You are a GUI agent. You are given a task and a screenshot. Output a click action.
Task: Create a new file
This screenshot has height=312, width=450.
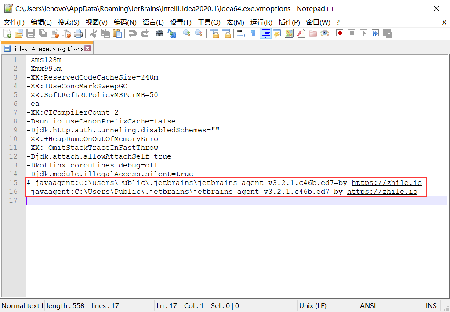click(x=7, y=34)
